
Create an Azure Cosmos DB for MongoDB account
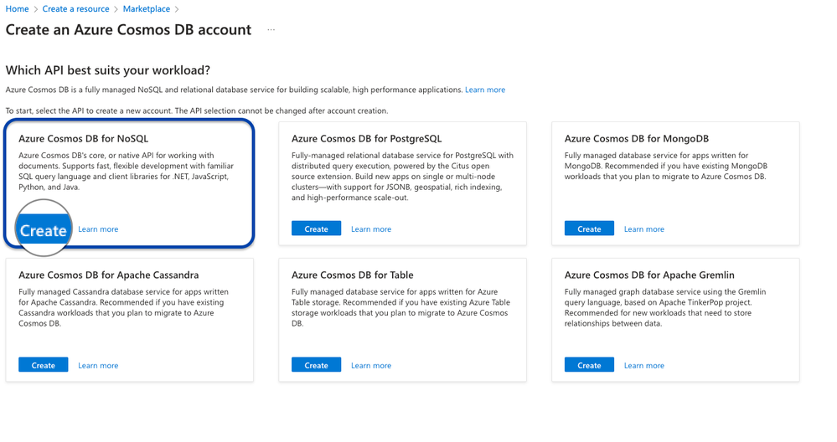click(x=589, y=229)
